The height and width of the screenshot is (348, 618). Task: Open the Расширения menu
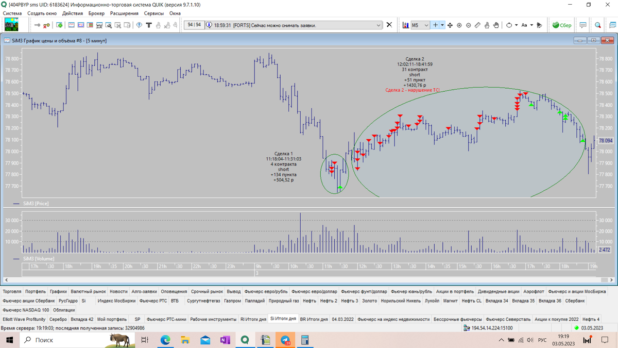click(124, 13)
